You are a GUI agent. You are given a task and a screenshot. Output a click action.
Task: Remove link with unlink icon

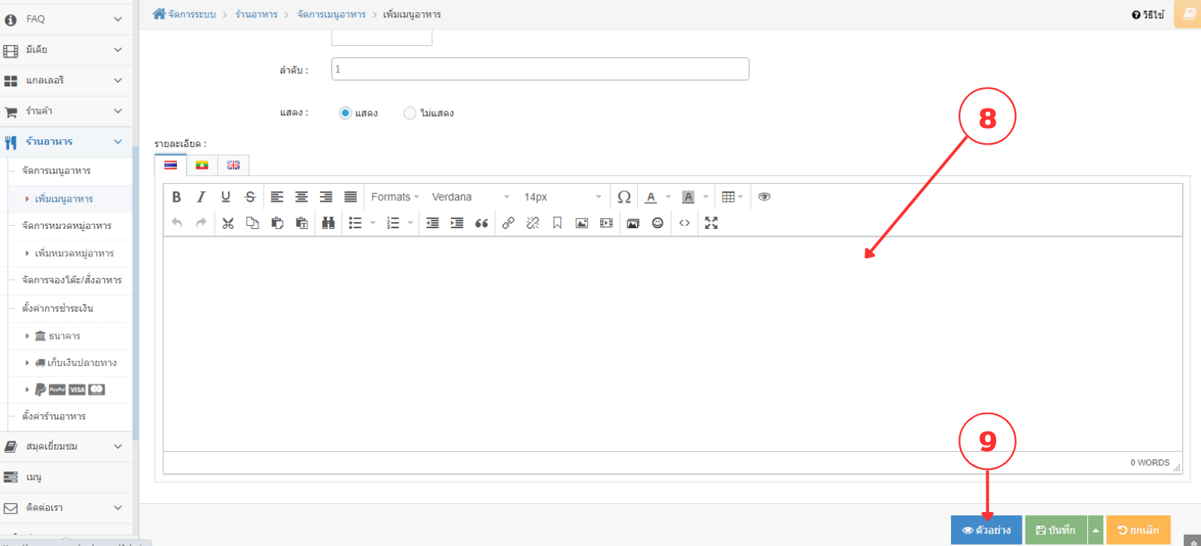point(533,223)
